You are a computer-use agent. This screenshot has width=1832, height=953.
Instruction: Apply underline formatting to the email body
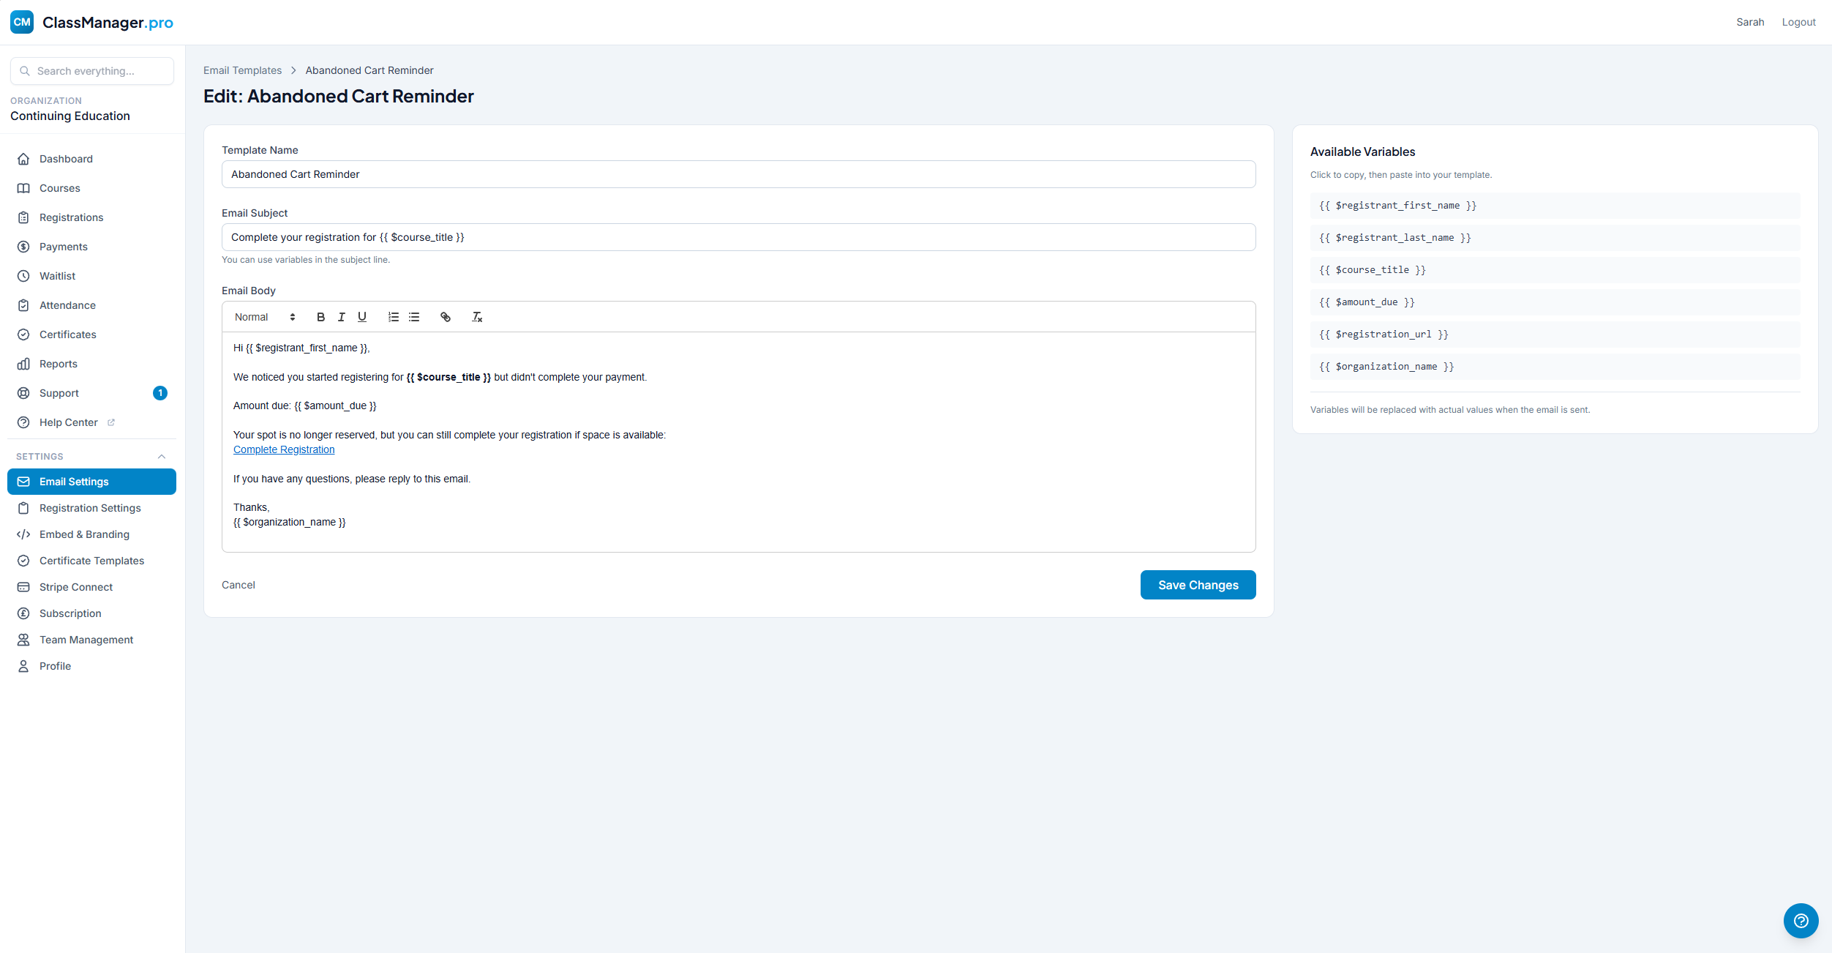[x=362, y=316]
